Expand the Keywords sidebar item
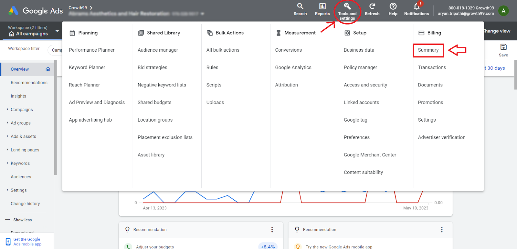Image resolution: width=517 pixels, height=249 pixels. [x=7, y=163]
